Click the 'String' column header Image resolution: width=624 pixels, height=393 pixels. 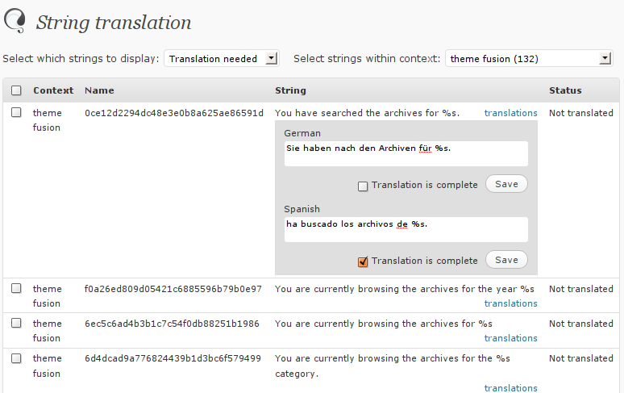(x=290, y=90)
